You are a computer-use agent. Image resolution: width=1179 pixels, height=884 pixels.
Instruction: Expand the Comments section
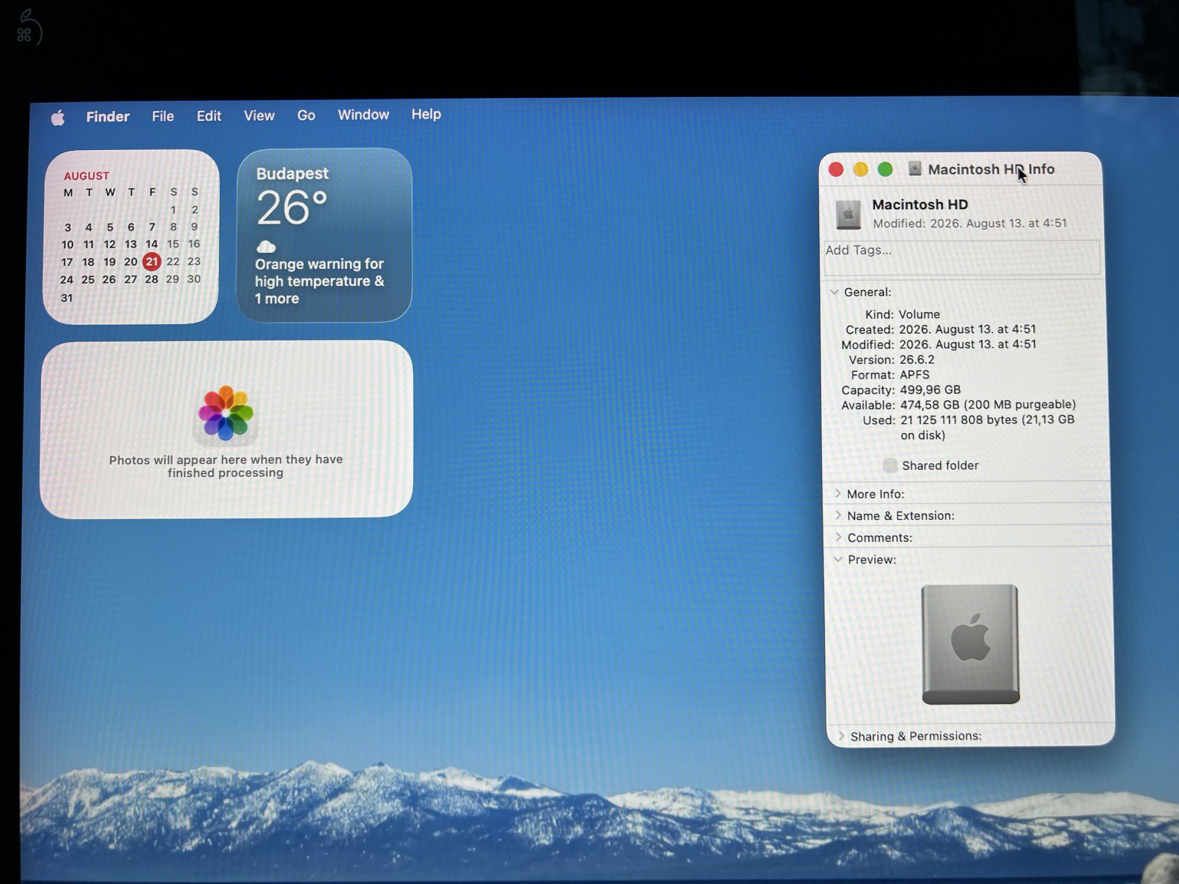tap(839, 537)
